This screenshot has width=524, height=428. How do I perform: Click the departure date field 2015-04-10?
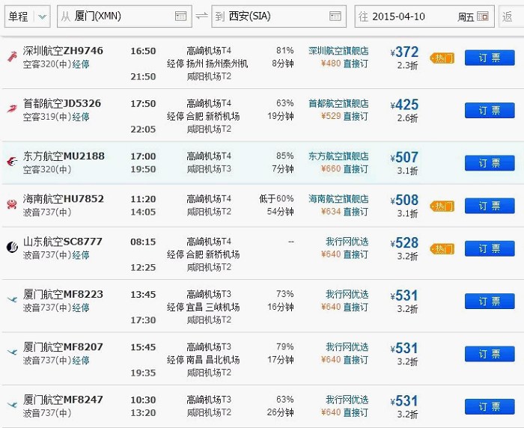[424, 16]
